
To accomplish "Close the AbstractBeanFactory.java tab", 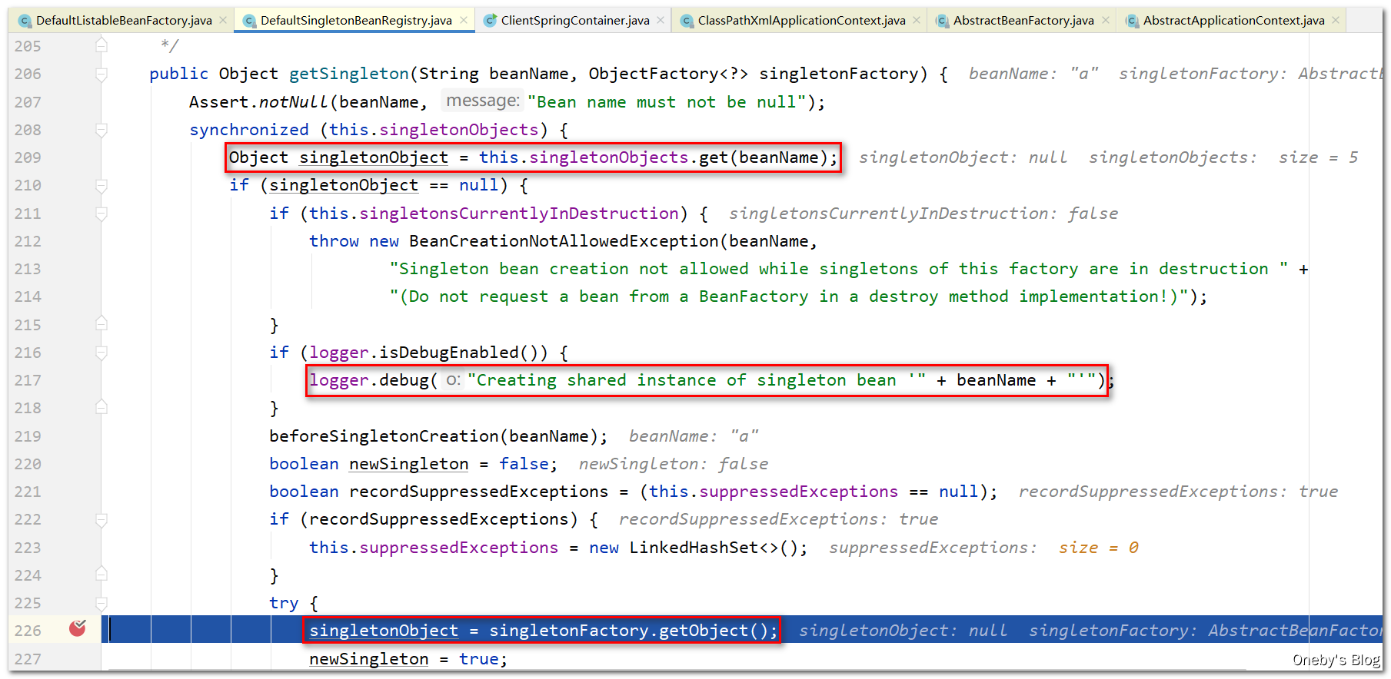I will (1106, 21).
